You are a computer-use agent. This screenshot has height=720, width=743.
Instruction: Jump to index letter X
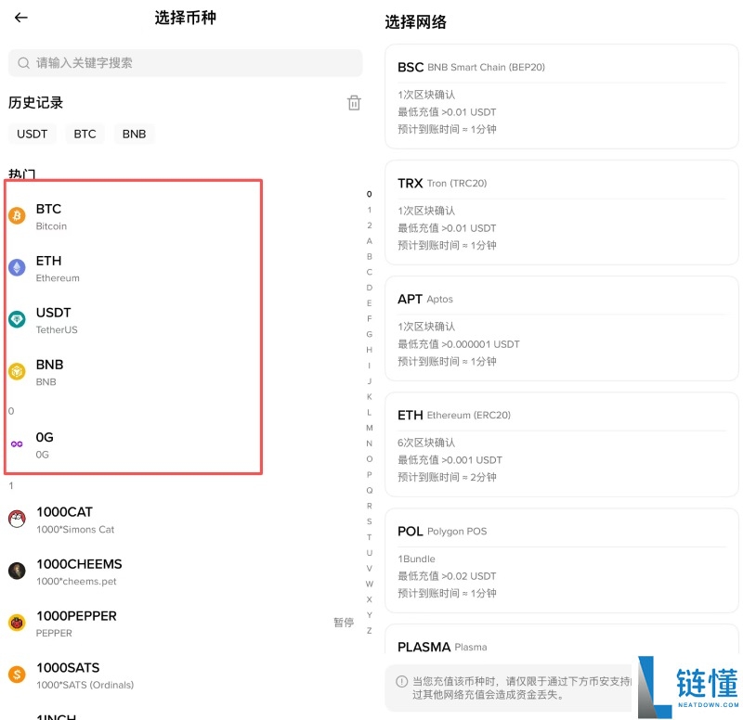click(369, 599)
